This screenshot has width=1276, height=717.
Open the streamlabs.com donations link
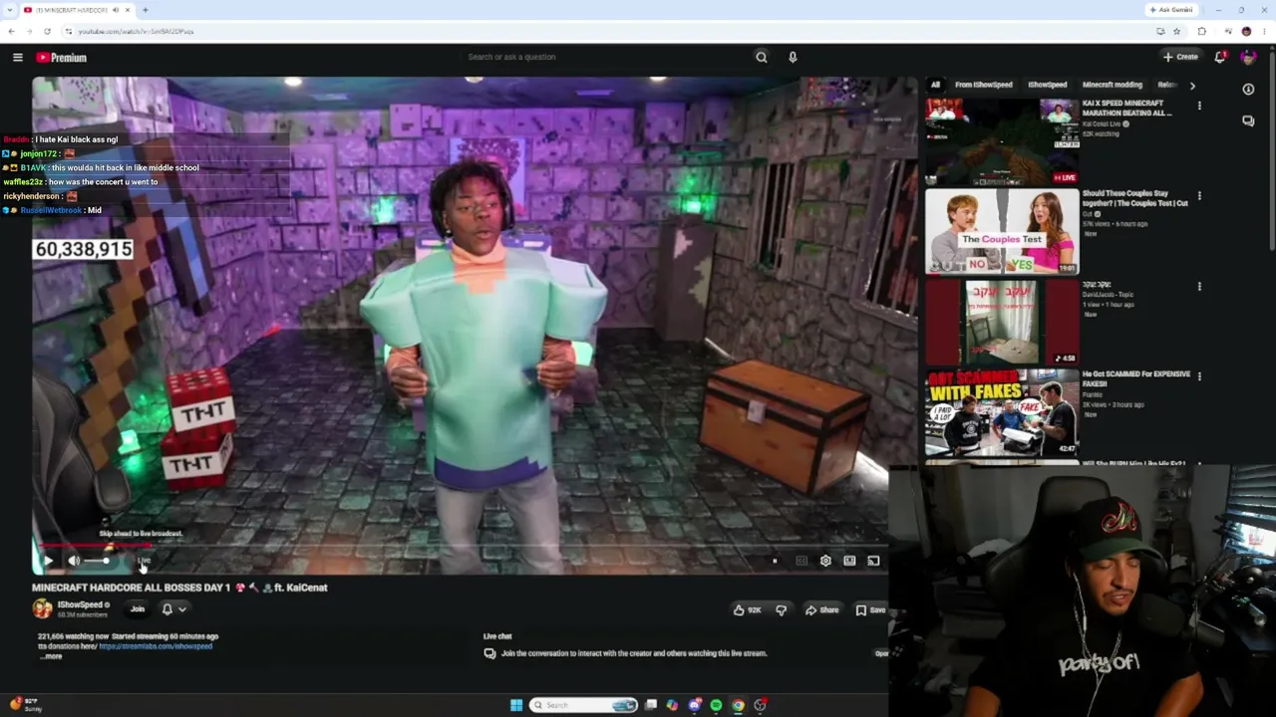(x=156, y=646)
